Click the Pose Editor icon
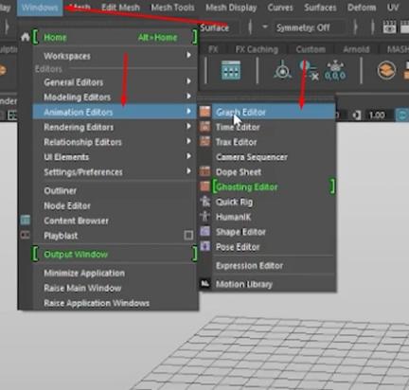The width and height of the screenshot is (409, 390). [205, 246]
